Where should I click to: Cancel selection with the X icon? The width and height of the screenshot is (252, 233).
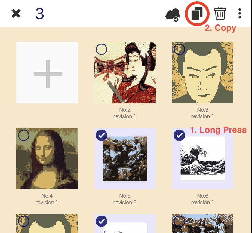click(16, 13)
